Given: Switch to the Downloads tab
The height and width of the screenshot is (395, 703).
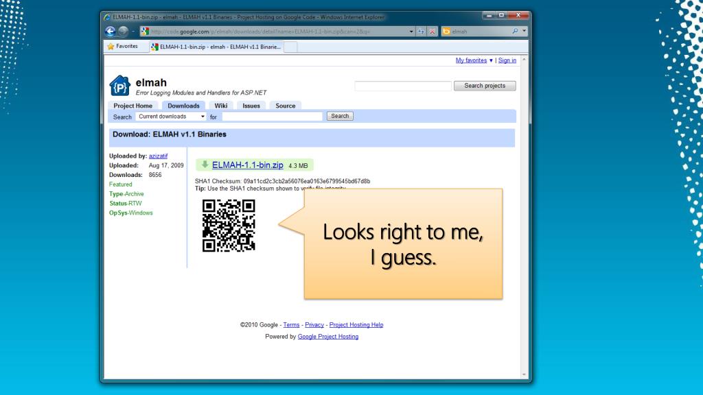Looking at the screenshot, I should (x=183, y=106).
